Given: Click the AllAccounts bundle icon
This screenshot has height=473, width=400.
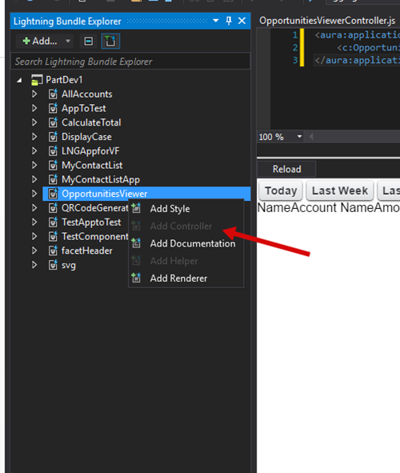Looking at the screenshot, I should 53,94.
